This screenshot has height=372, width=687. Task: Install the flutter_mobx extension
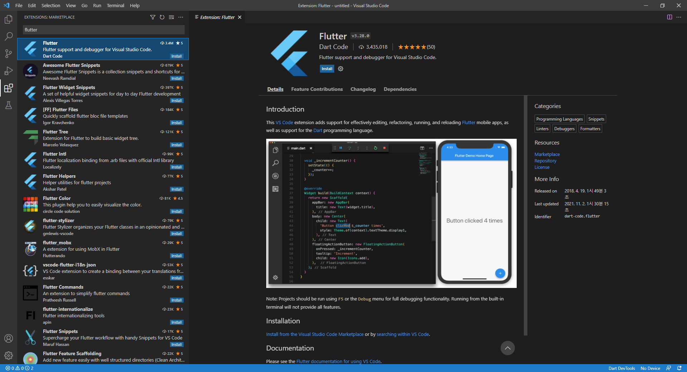177,256
